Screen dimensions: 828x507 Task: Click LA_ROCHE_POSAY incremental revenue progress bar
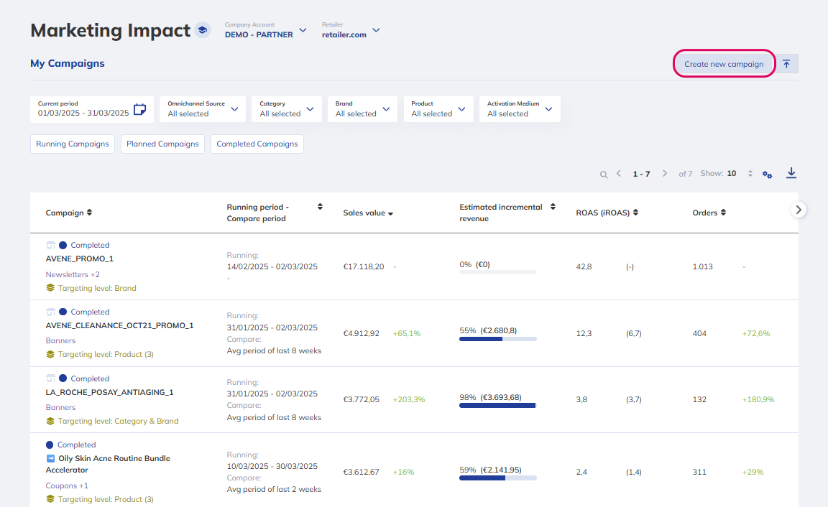click(497, 406)
